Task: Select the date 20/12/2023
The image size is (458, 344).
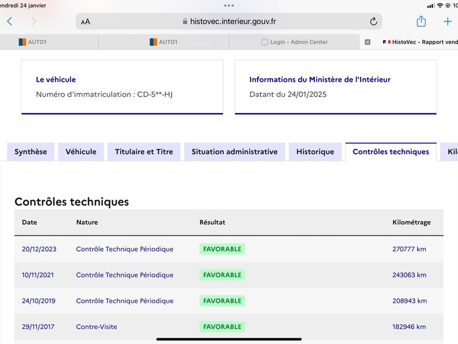Action: click(39, 249)
